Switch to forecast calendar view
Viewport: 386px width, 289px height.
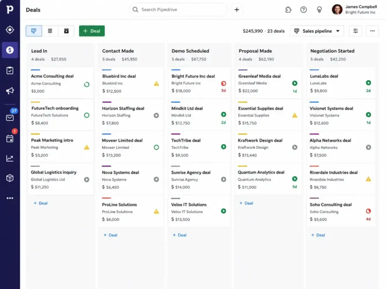[x=66, y=31]
